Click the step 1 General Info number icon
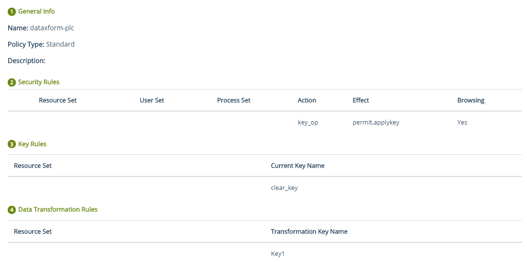Screen dimensions: 527x263 point(12,12)
